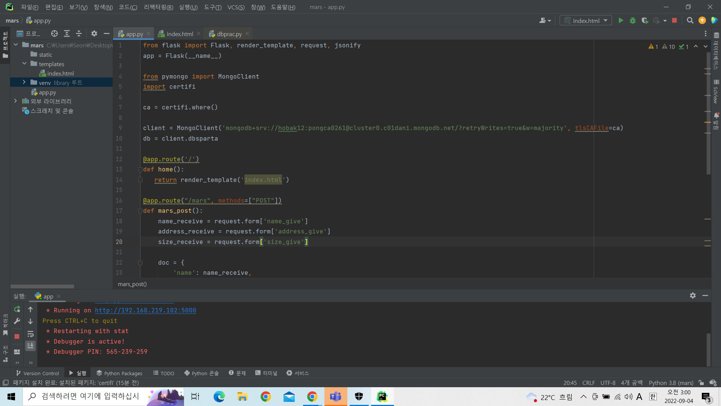Open File Explorer from taskbar
This screenshot has height=406, width=721.
pos(243,397)
